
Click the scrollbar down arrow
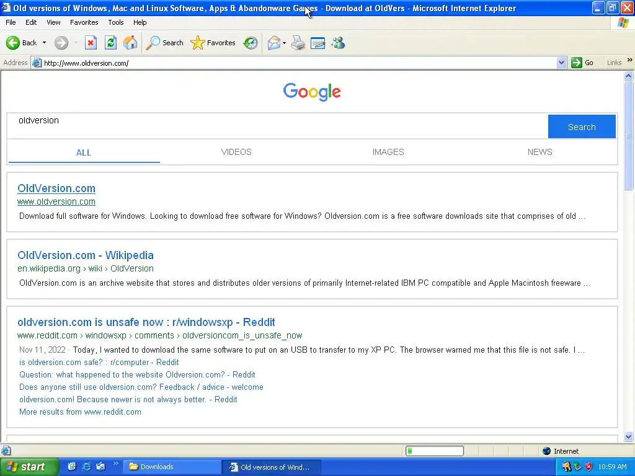[629, 436]
